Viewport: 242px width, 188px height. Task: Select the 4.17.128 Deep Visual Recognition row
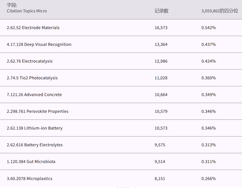tap(39, 45)
